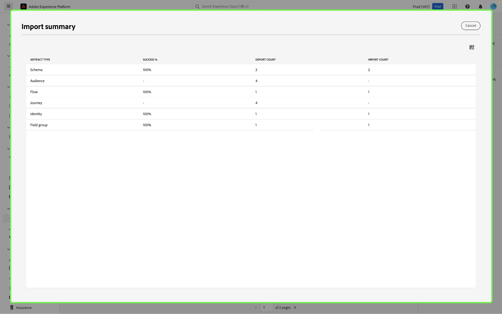Open the help question mark icon
The width and height of the screenshot is (502, 314).
pos(467,7)
